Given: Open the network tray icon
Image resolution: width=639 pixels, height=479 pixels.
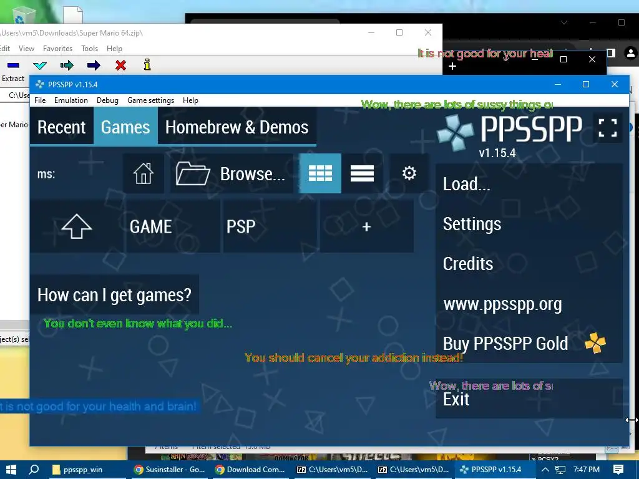Looking at the screenshot, I should [x=561, y=470].
